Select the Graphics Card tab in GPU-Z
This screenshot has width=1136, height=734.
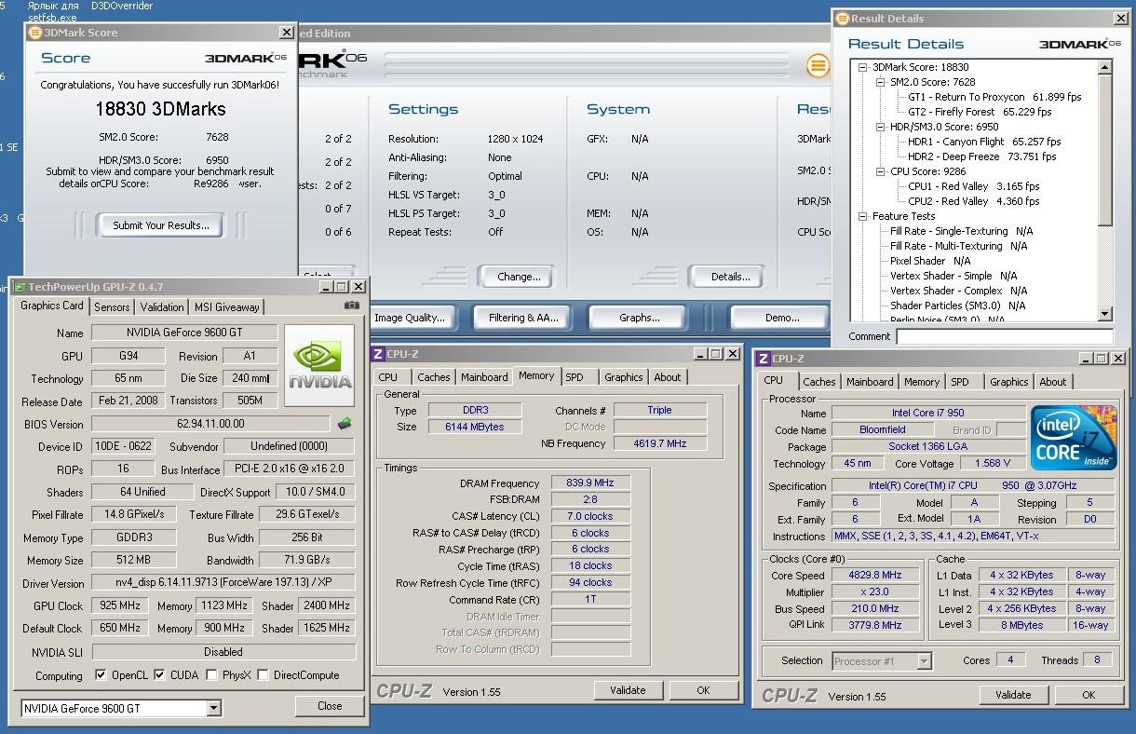tap(52, 306)
